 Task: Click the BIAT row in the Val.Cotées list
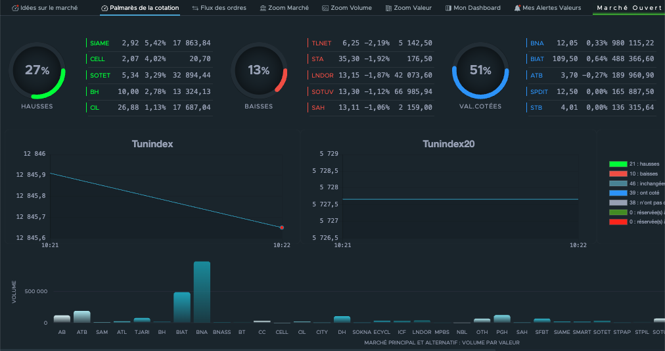tap(537, 59)
